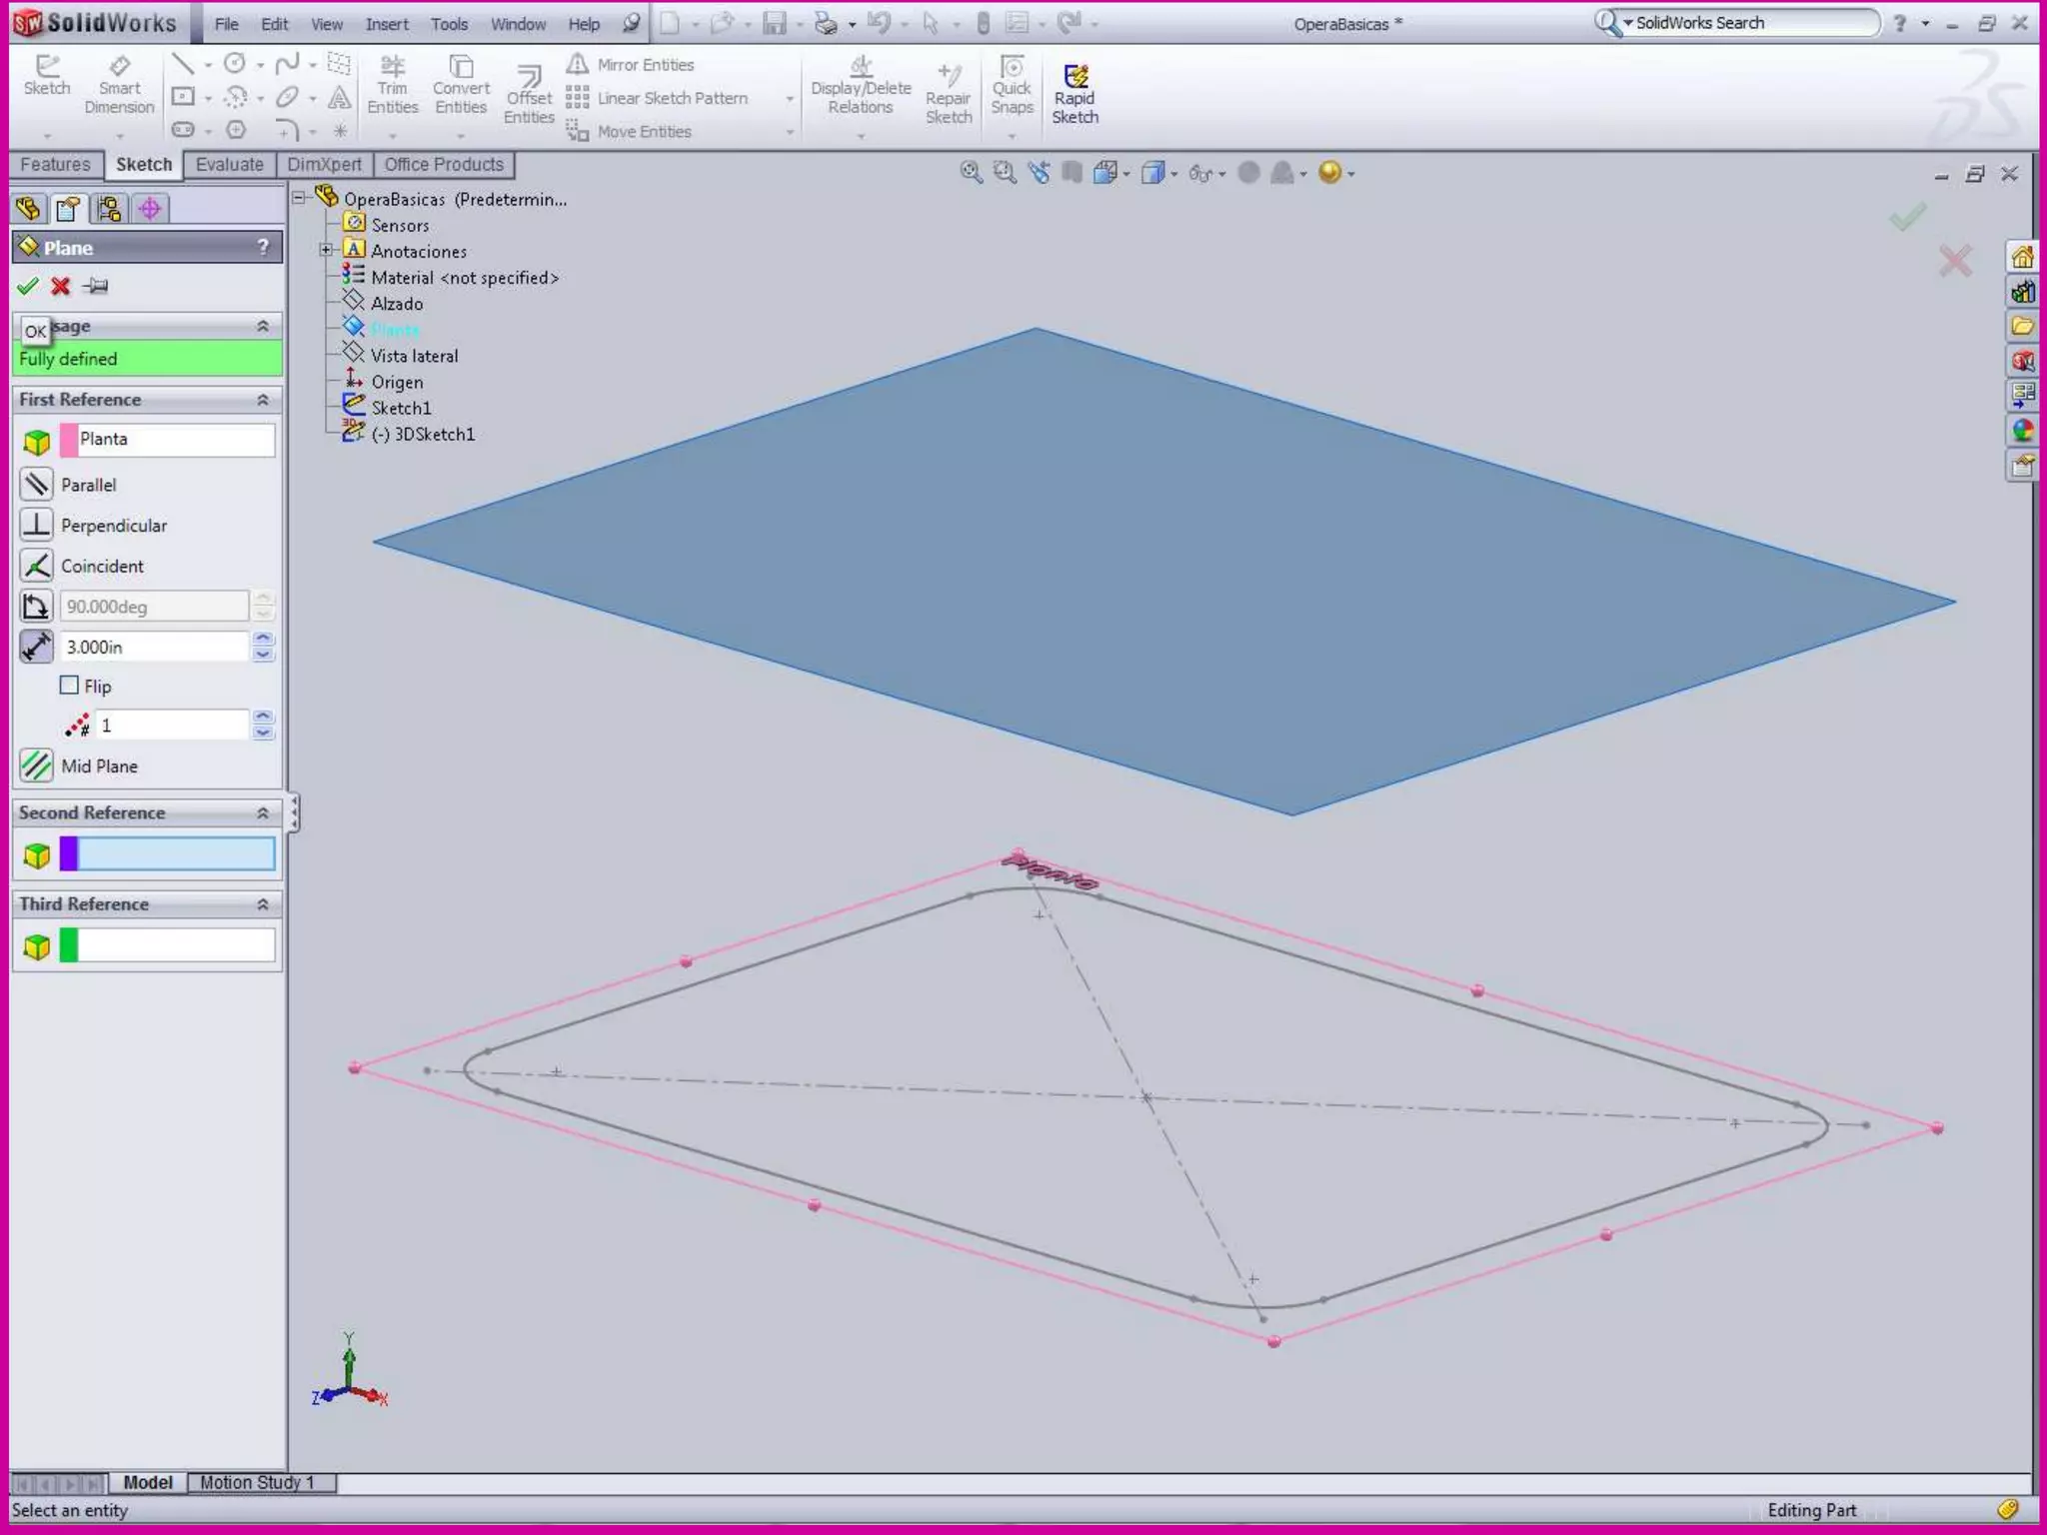This screenshot has width=2047, height=1535.
Task: Collapse the First Reference section
Action: [263, 400]
